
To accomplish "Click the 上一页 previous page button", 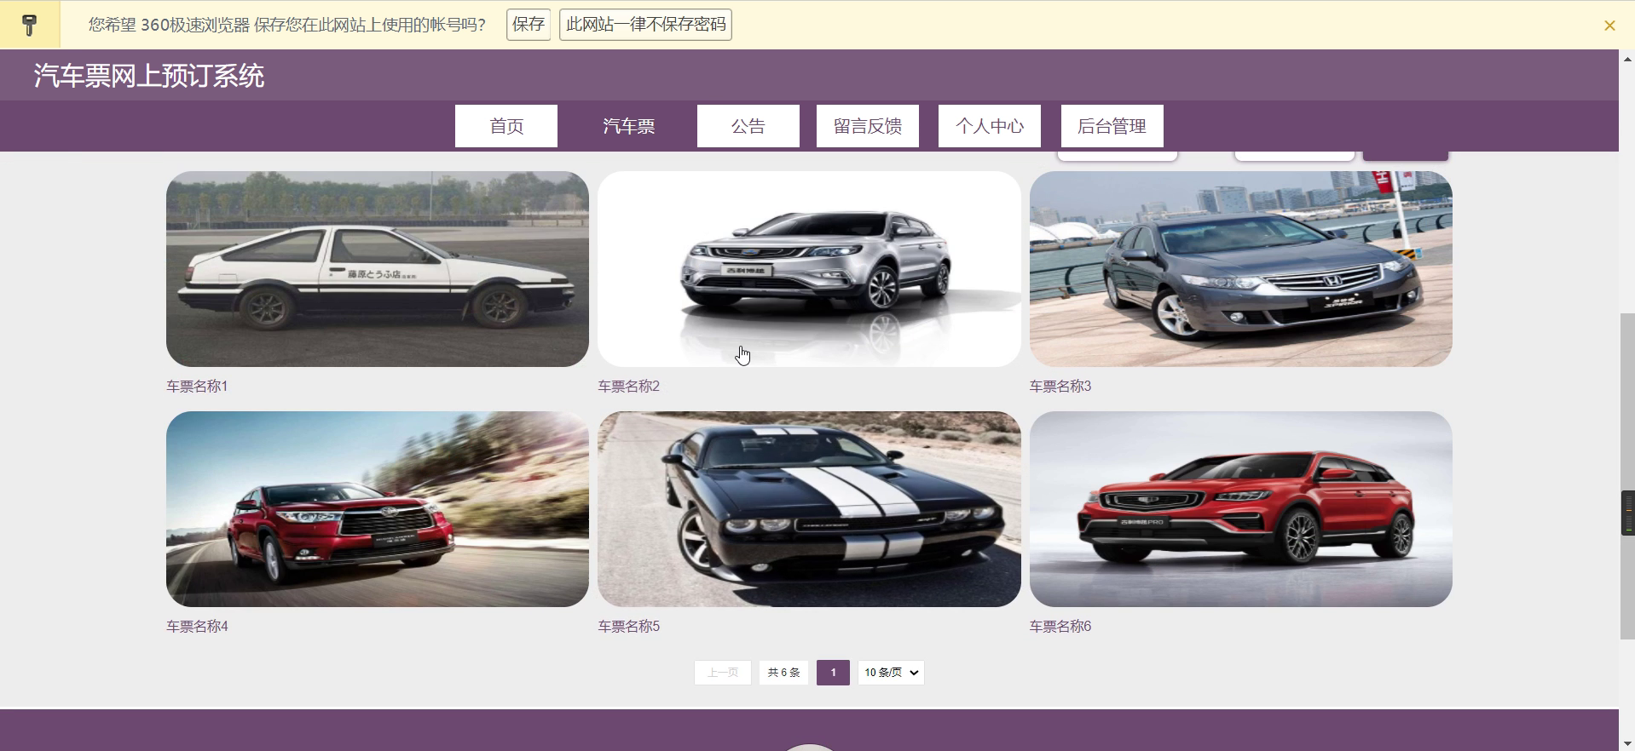I will (x=723, y=673).
